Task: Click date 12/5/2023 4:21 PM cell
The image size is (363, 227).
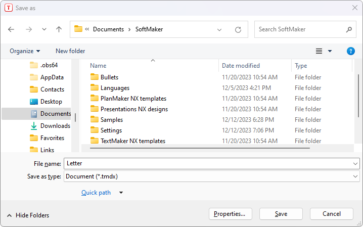Action: click(x=246, y=88)
